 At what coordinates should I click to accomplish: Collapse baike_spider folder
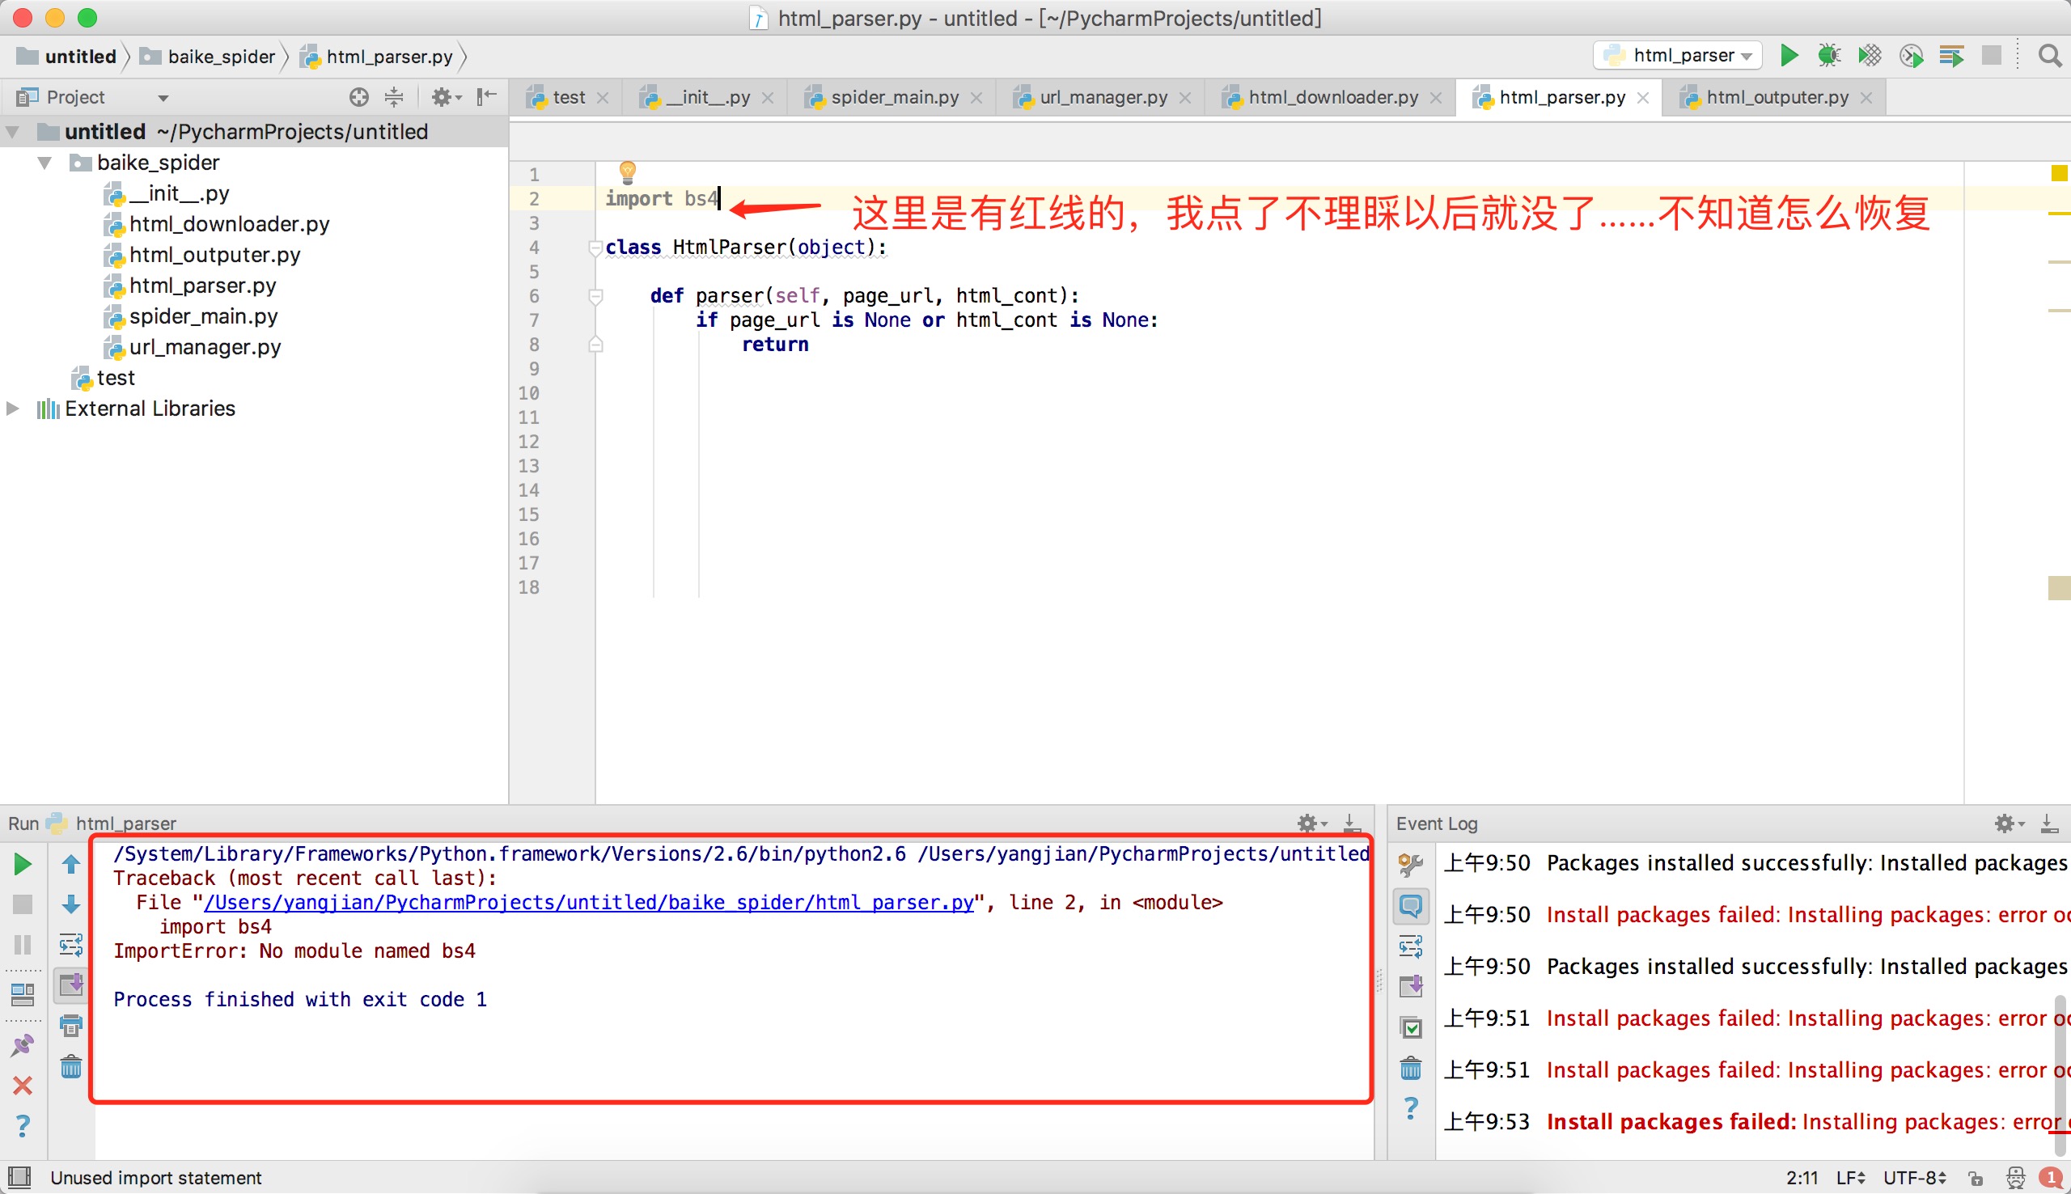45,163
